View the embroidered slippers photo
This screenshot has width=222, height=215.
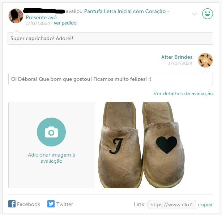(142, 145)
